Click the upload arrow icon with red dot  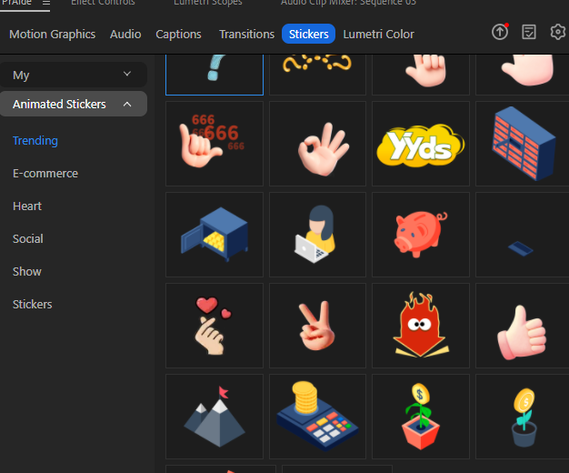click(500, 32)
